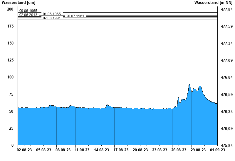Click the 476,09 m NN value
The image size is (235, 161).
(227, 129)
